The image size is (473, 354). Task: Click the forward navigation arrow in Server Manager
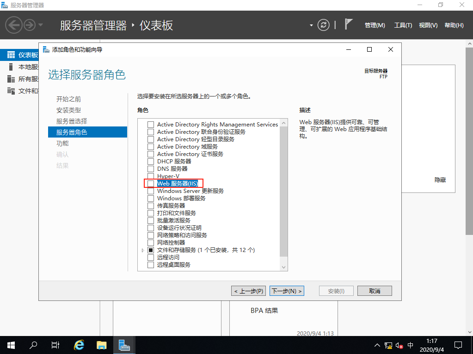click(x=30, y=25)
